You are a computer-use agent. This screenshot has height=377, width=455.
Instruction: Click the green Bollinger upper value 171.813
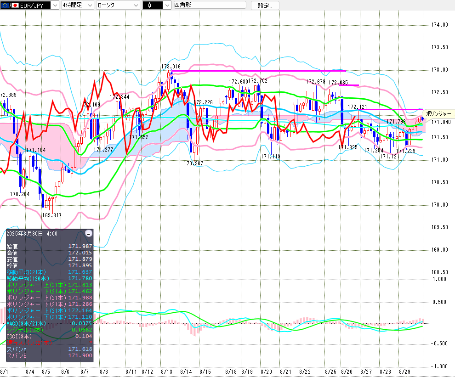80,285
